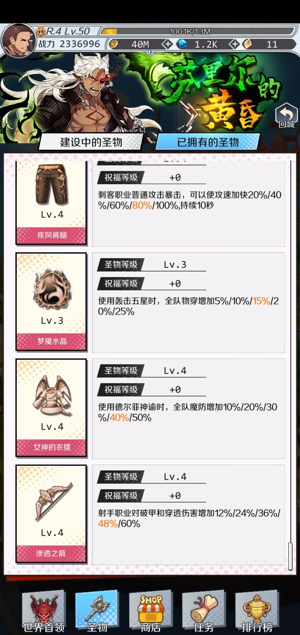The width and height of the screenshot is (300, 635).
Task: Select the 渗透之箭 bow relic card
Action: click(51, 514)
